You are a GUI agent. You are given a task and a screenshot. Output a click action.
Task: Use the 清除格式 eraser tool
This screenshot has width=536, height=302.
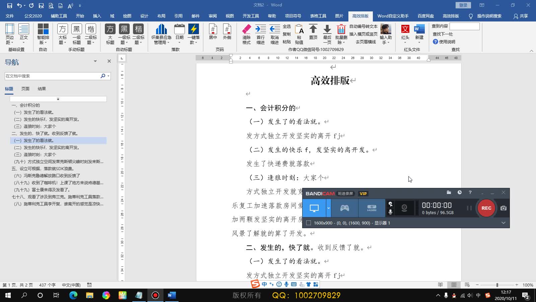pos(246,34)
